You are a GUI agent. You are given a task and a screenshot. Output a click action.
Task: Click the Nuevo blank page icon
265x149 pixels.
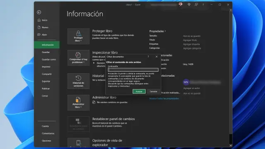pyautogui.click(x=39, y=27)
